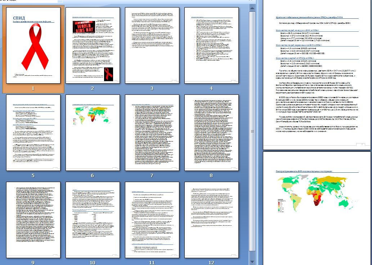Image resolution: width=372 pixels, height=265 pixels.
Task: Click the thumbnails pane scroll-up arrow
Action: [252, 8]
